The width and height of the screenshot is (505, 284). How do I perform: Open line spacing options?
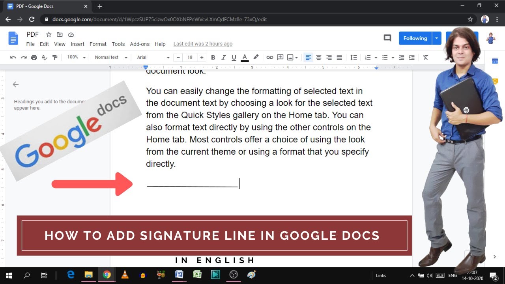[354, 58]
